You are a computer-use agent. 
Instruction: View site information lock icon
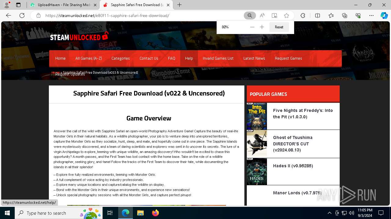pos(38,16)
